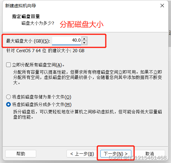This screenshot has width=171, height=163.
Task: Select 将虚拟磁盘存储为单个文件 radio button
Action: click(8, 97)
